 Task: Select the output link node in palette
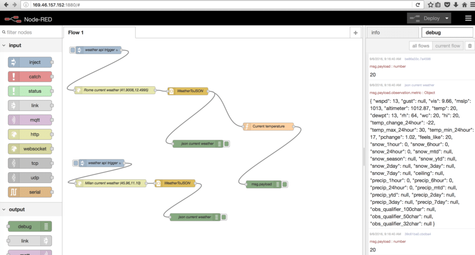point(30,241)
